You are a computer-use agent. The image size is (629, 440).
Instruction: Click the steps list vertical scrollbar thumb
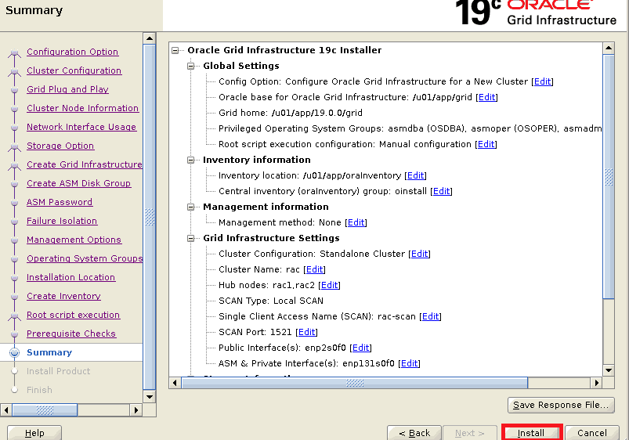click(150, 217)
